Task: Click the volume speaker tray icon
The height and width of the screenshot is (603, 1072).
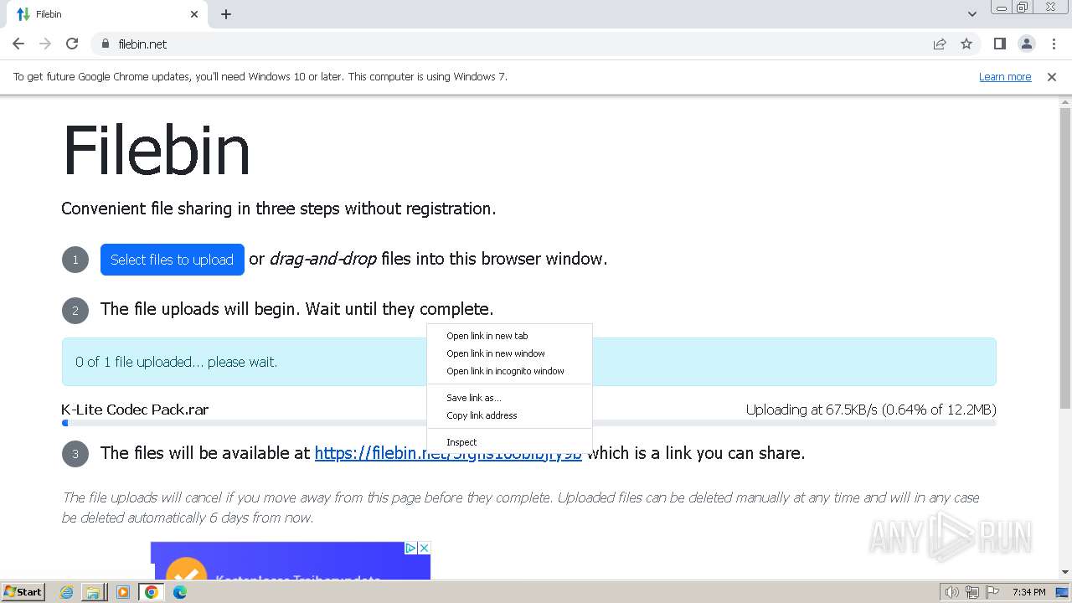Action: tap(951, 592)
